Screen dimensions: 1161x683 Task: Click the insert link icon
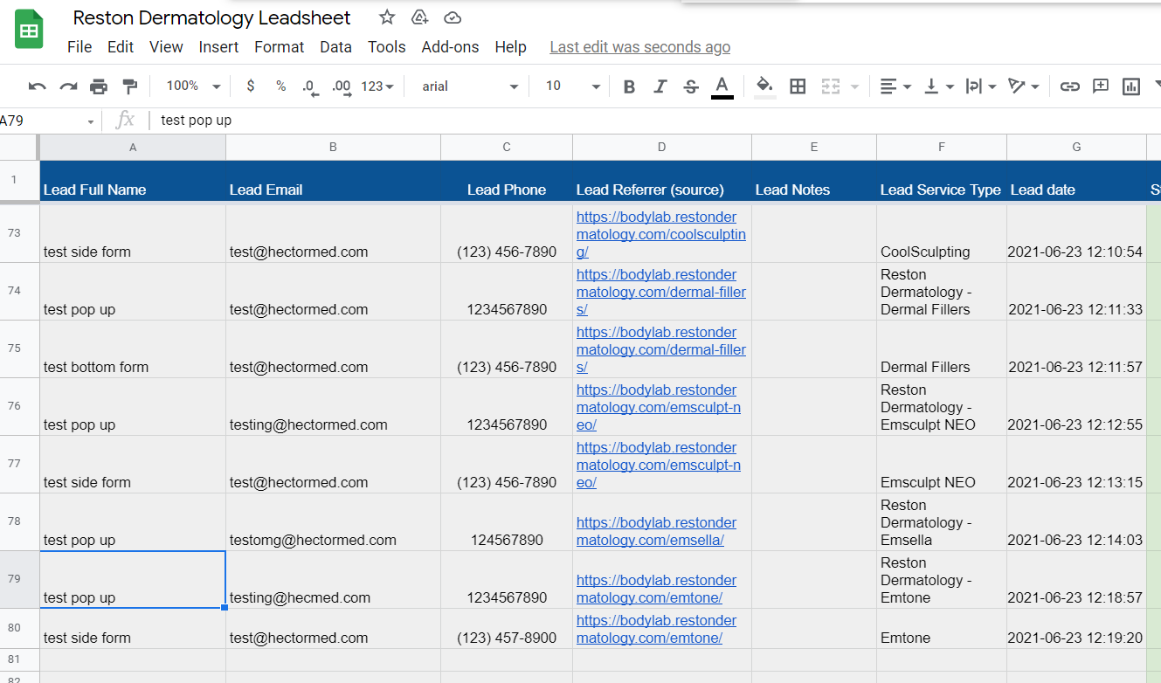pyautogui.click(x=1069, y=86)
